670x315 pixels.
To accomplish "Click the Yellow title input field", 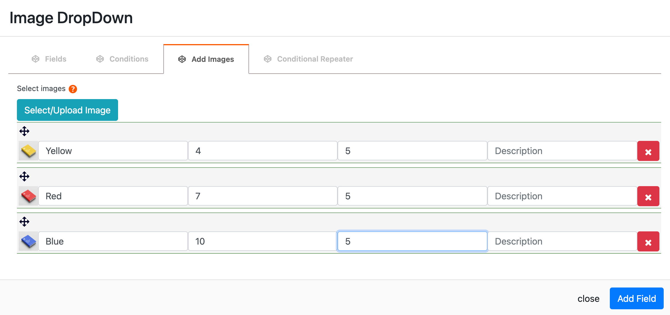I will (x=113, y=151).
